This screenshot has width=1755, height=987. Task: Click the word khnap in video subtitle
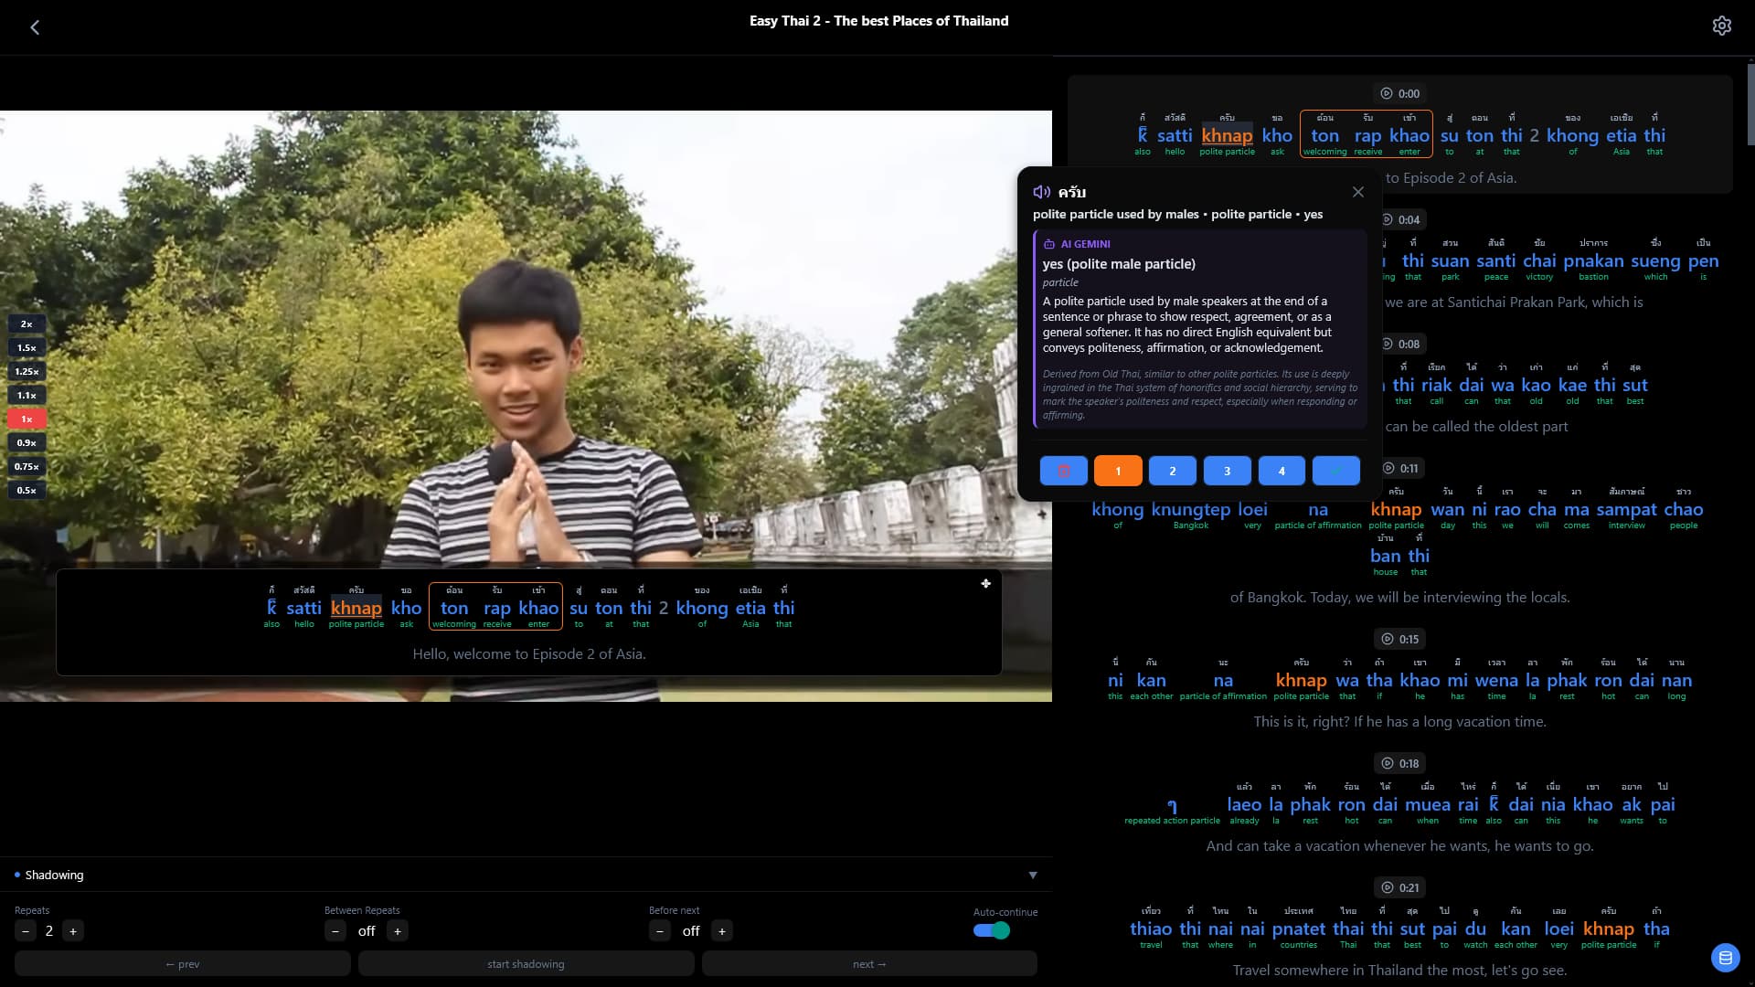click(356, 608)
